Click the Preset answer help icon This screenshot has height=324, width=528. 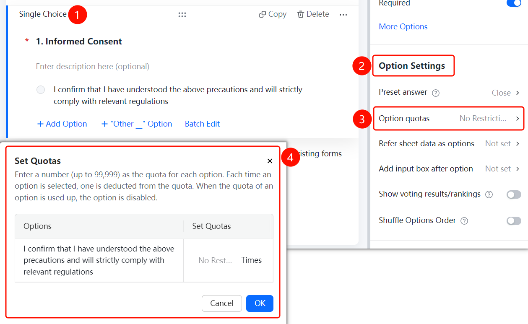tap(436, 93)
